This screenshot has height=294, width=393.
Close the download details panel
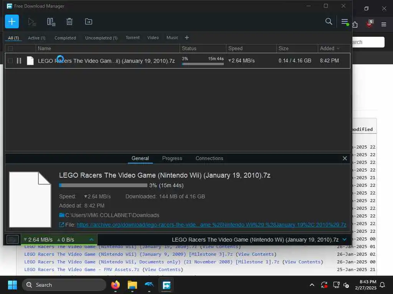(x=345, y=158)
